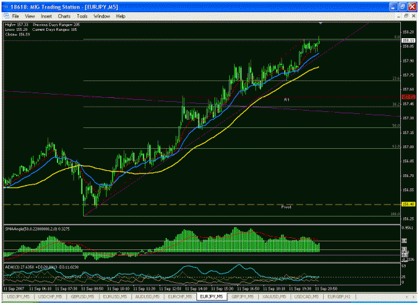Click the chart document icon beside File

[x=6, y=16]
